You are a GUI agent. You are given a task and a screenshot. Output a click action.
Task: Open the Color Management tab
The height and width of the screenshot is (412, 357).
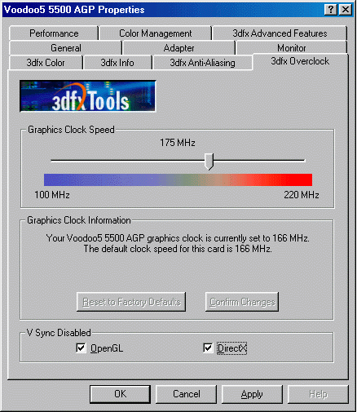(156, 33)
